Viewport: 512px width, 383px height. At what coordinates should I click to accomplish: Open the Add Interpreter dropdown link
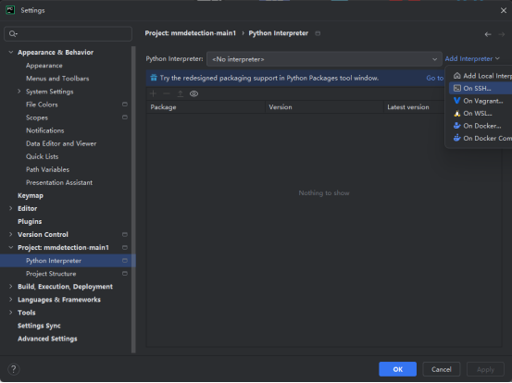click(472, 58)
